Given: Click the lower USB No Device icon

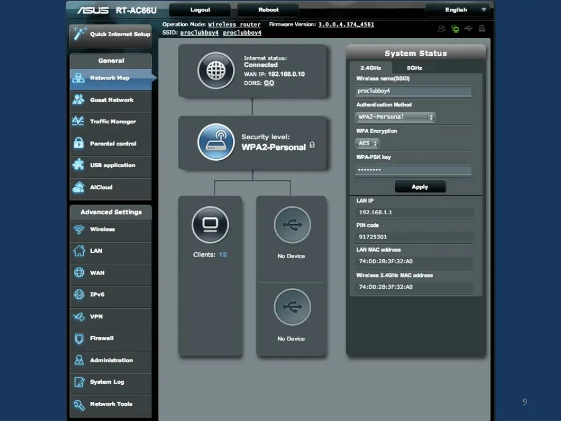Looking at the screenshot, I should [292, 308].
